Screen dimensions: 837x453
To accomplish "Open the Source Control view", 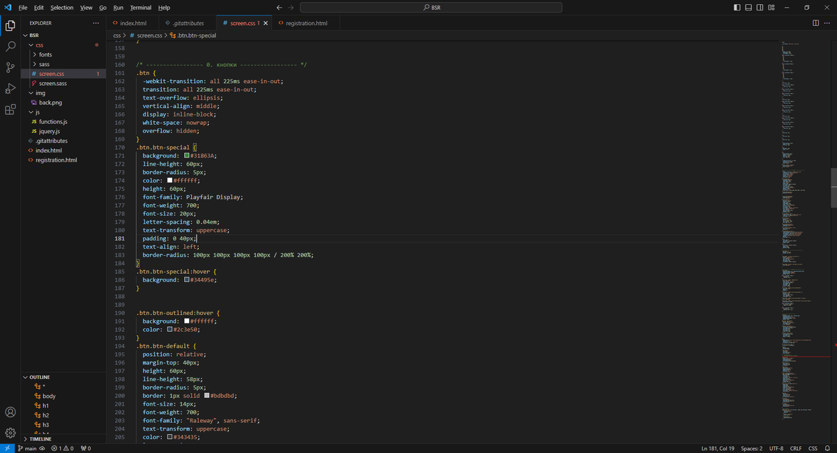I will [10, 68].
